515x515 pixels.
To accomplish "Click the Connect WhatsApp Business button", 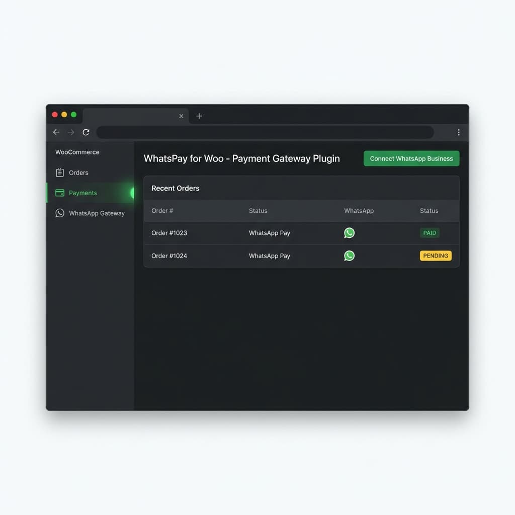I will [411, 158].
